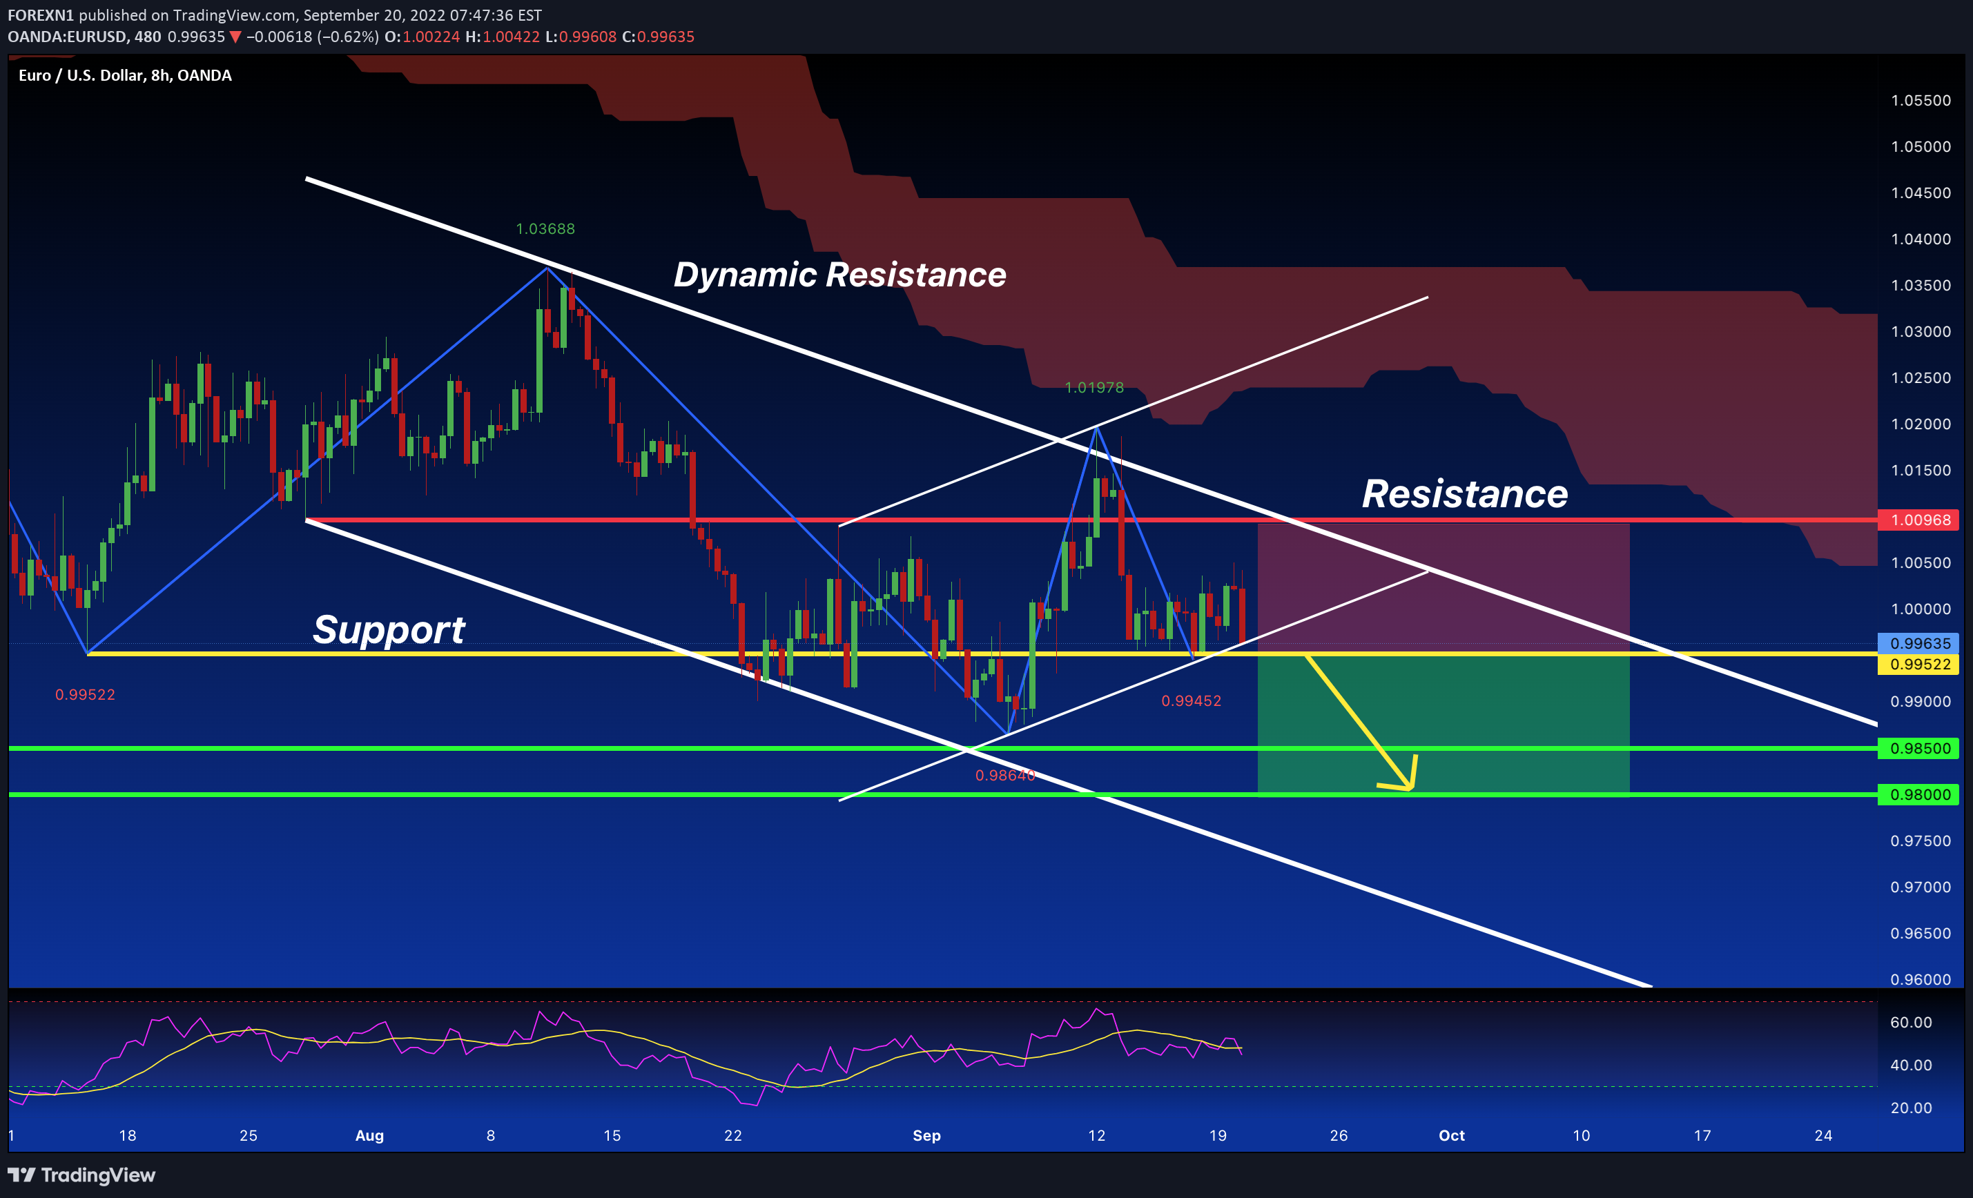Click the C:0.99635 close value in header
This screenshot has width=1973, height=1198.
click(658, 37)
